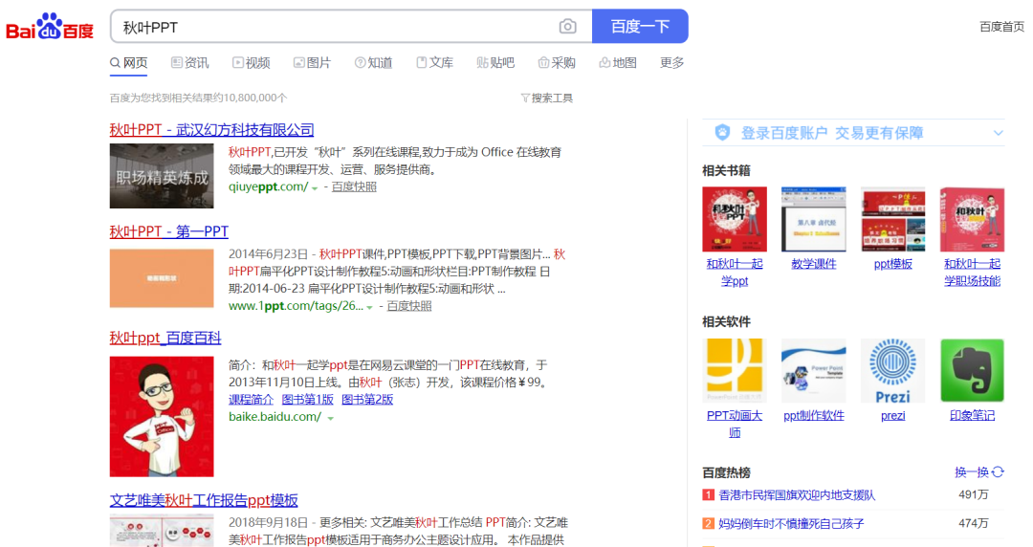1033x547 pixels.
Task: Open 更多 search categories
Action: (x=672, y=62)
